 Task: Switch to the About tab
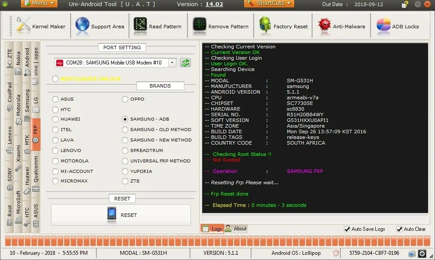coord(236,228)
